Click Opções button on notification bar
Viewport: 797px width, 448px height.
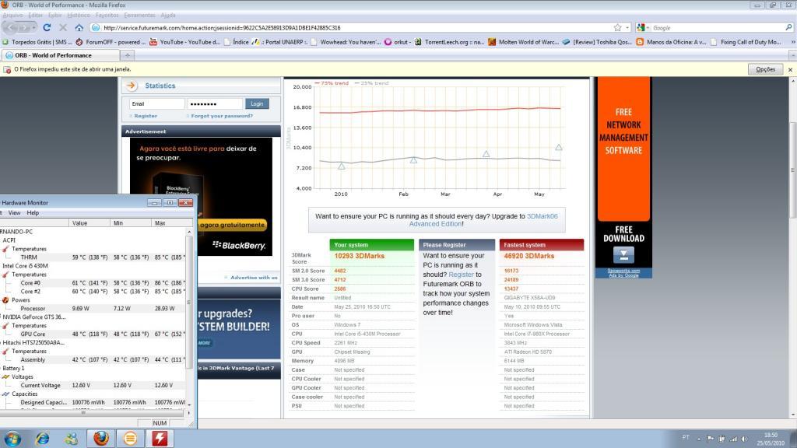point(765,69)
